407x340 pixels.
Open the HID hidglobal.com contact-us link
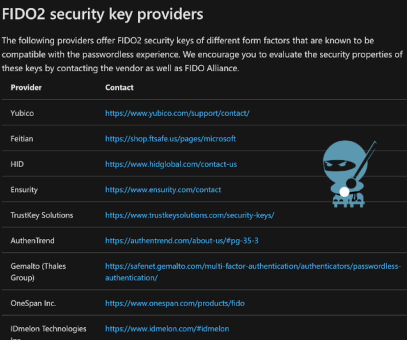coord(171,164)
